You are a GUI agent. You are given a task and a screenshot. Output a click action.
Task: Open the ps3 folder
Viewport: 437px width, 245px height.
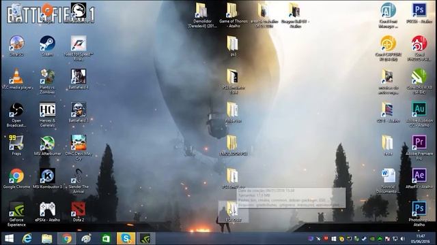click(x=234, y=46)
